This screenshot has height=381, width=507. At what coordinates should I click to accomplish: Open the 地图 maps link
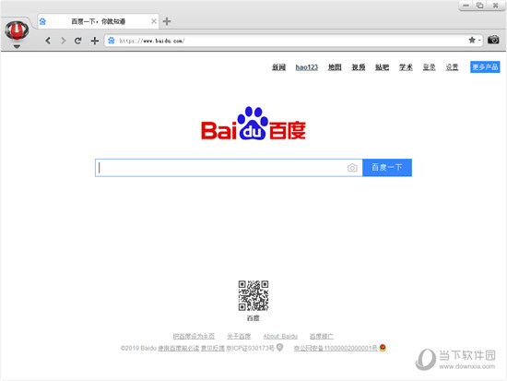[335, 67]
